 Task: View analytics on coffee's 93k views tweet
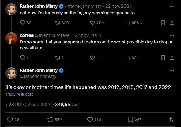click(127, 58)
